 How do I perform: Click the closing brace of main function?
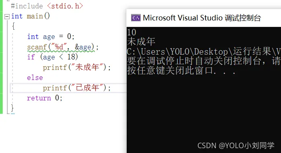click(x=12, y=108)
